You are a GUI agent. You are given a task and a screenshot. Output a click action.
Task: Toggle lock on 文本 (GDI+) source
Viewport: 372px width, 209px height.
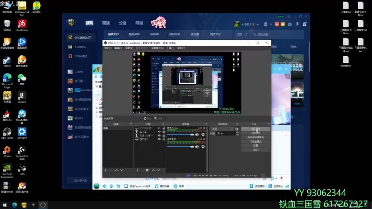click(164, 135)
